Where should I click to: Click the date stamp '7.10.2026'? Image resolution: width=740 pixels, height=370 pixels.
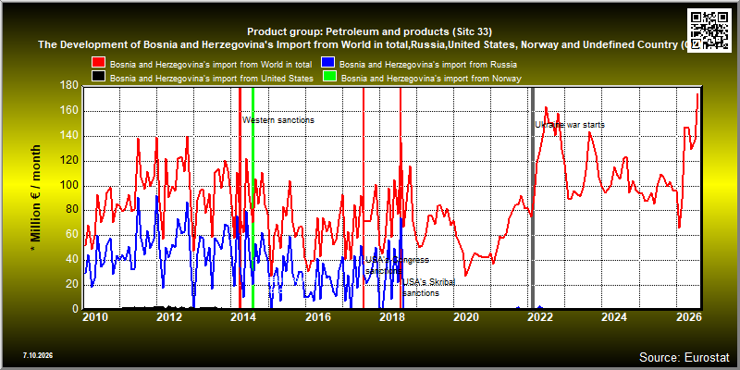click(x=37, y=355)
